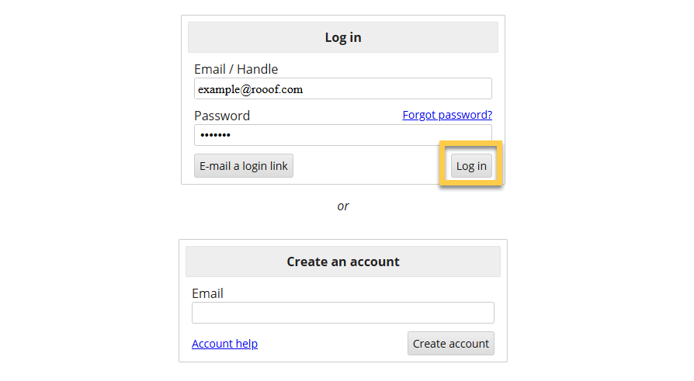Click the Create account button
Viewport: 694px width, 381px height.
tap(450, 344)
